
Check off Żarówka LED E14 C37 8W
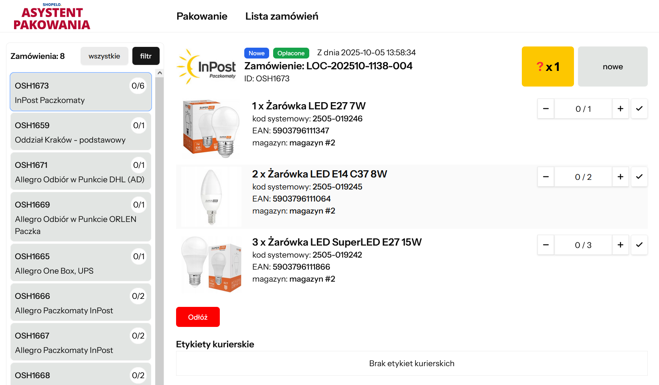click(x=639, y=177)
